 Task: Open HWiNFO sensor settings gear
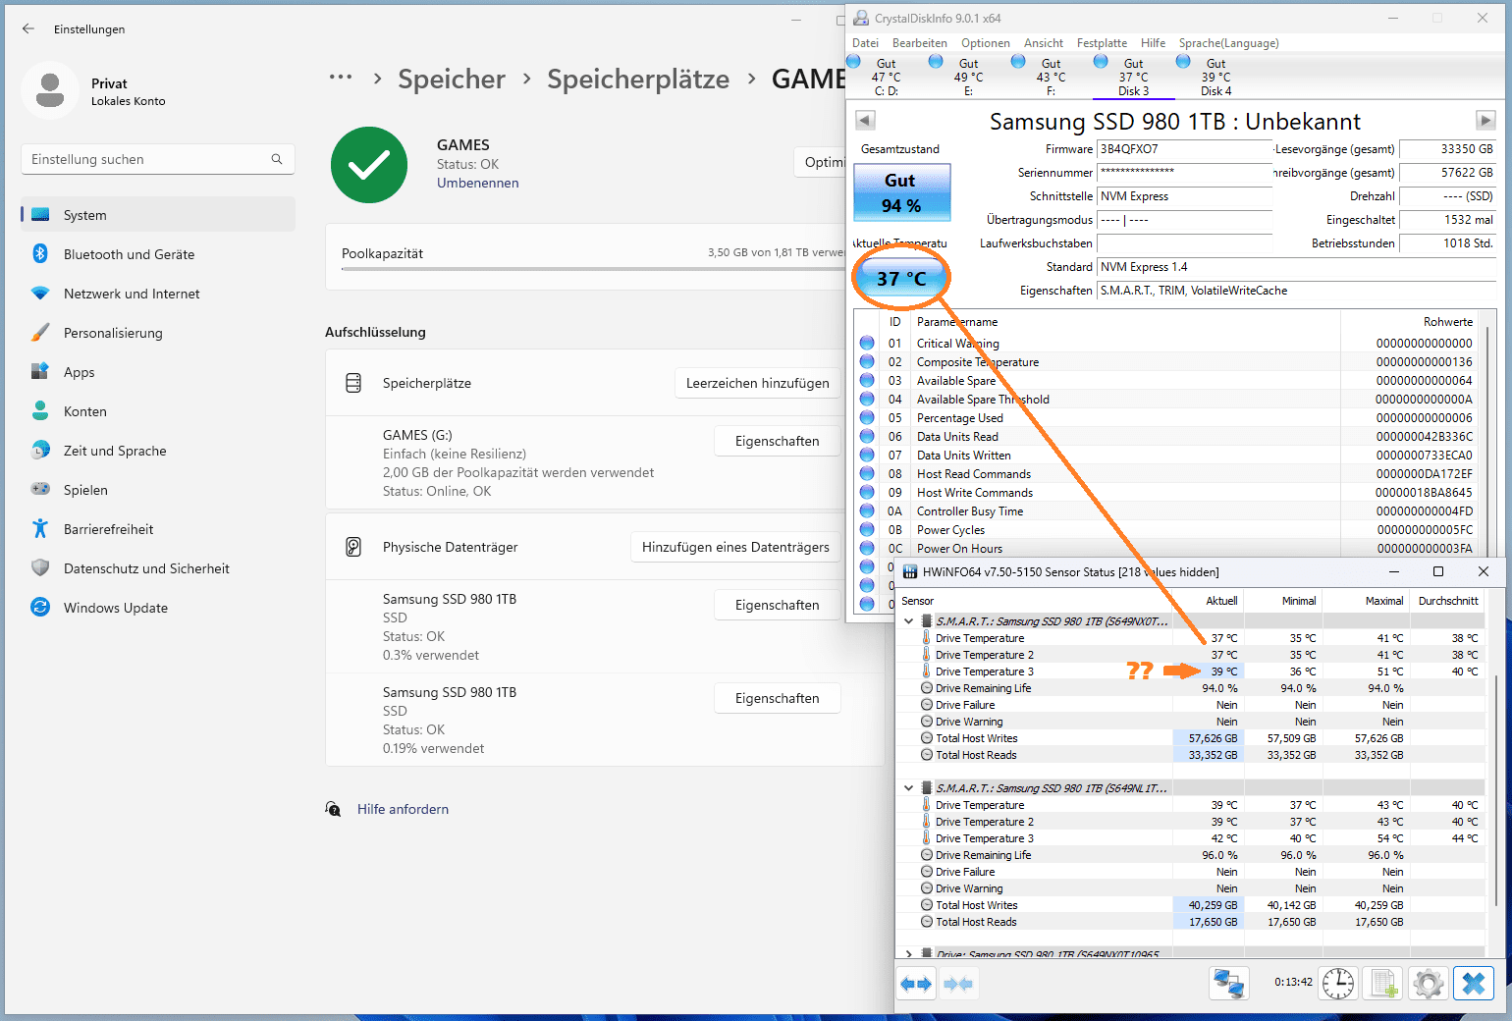click(x=1429, y=983)
